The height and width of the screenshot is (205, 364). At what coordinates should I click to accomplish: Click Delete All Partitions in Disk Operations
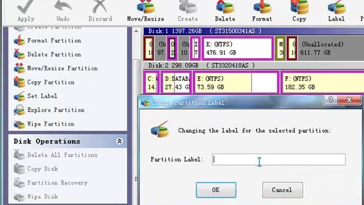tap(56, 155)
